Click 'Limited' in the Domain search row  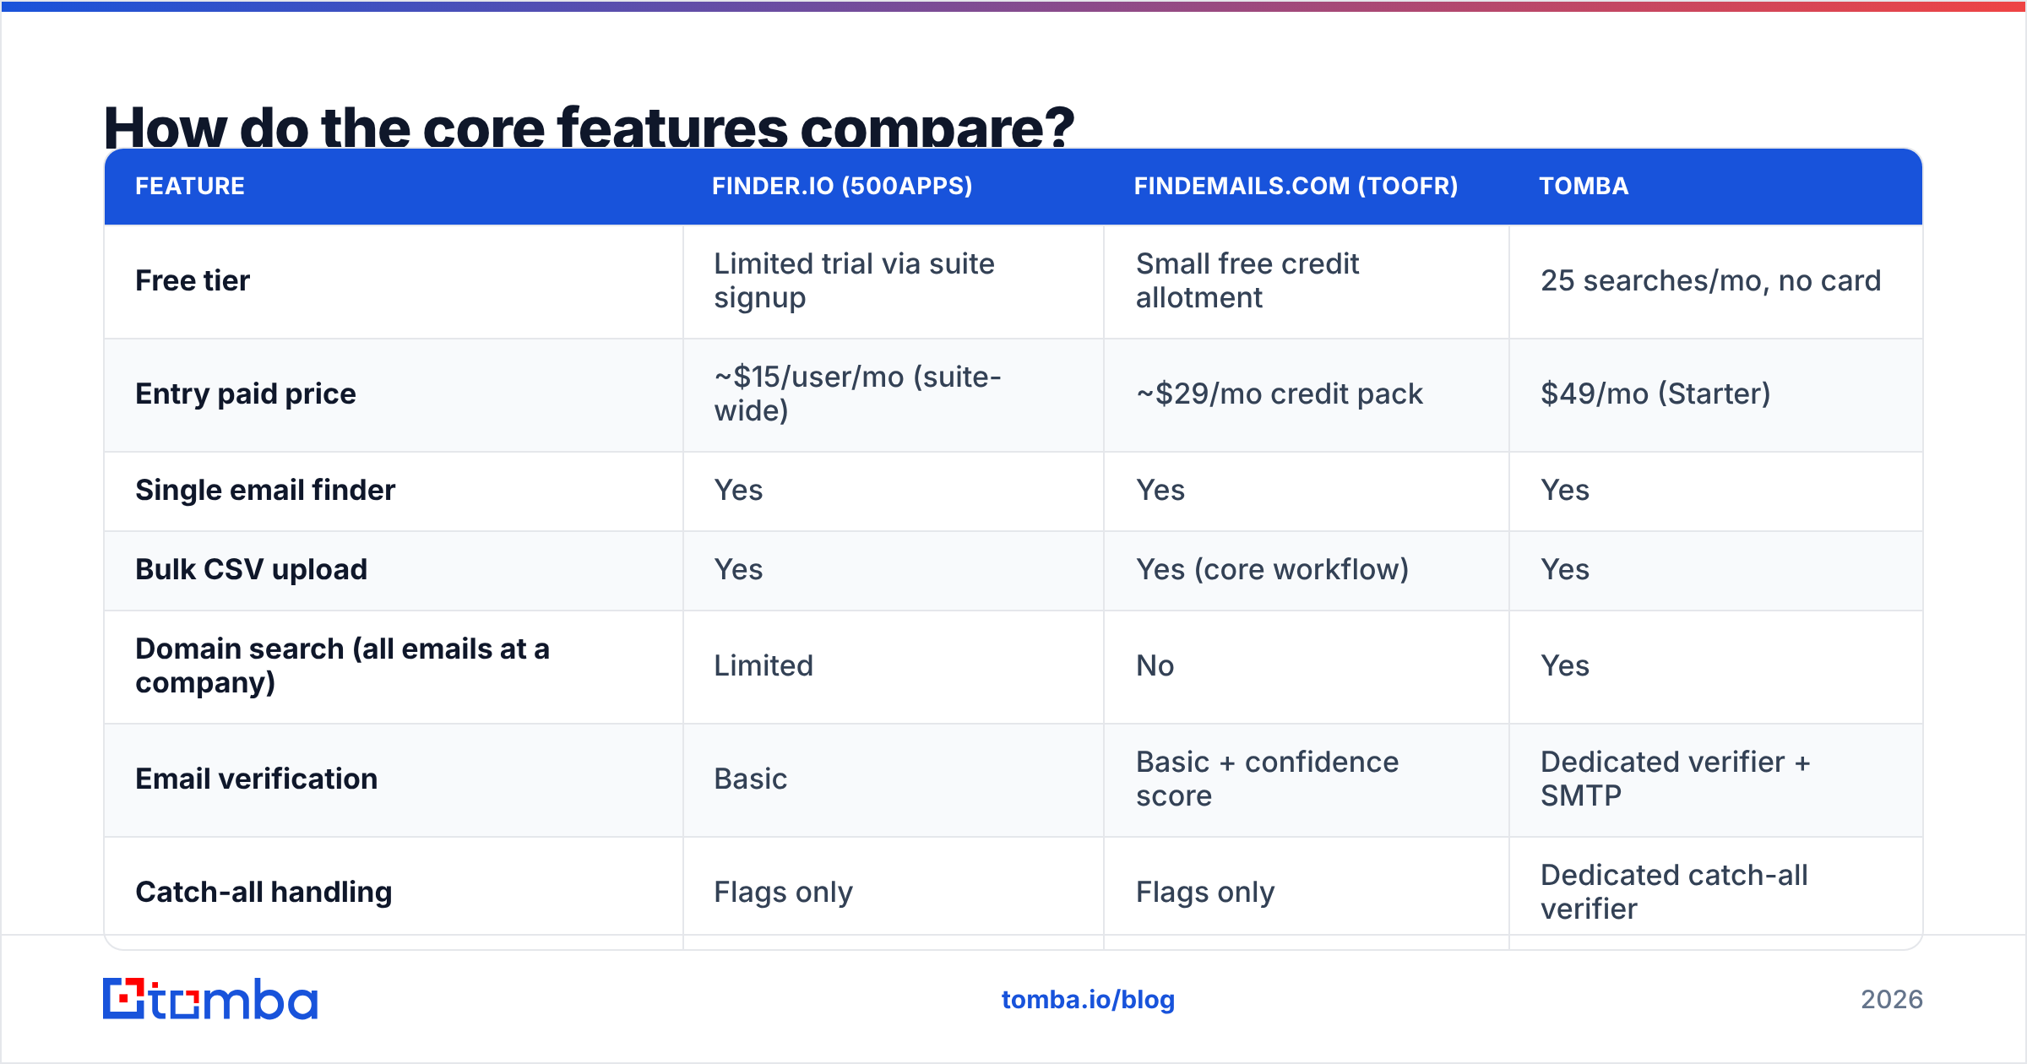tap(764, 665)
